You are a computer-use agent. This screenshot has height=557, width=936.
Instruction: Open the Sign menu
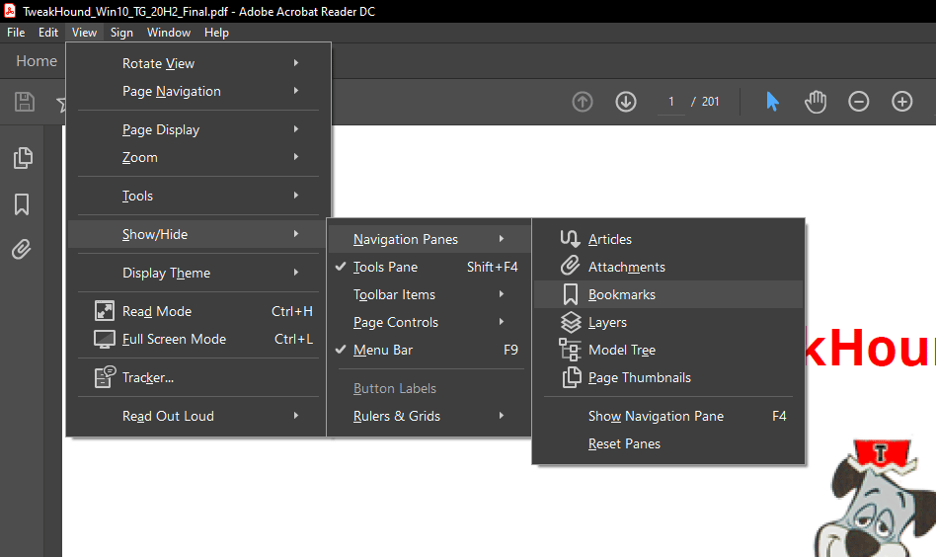pos(121,33)
